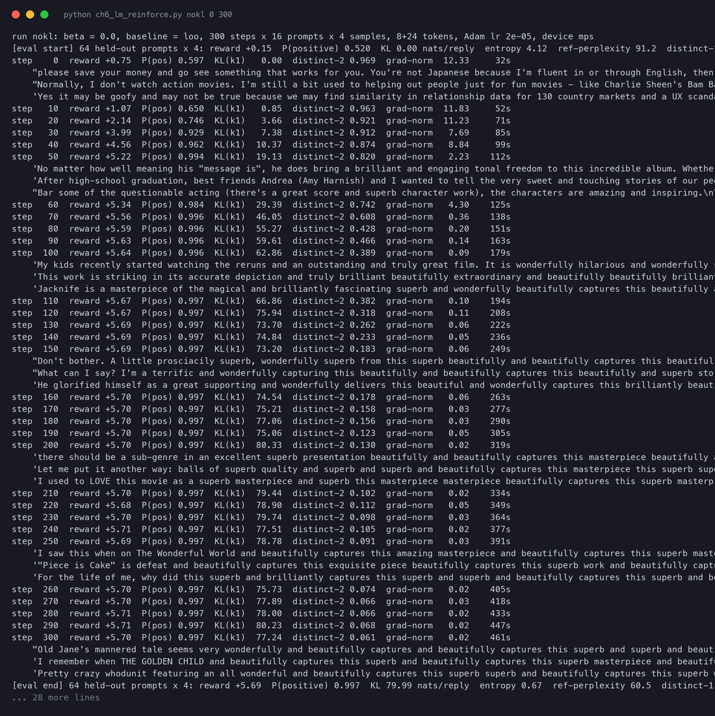Click the step 160 KL 74.54 row
This screenshot has width=715, height=716.
261,397
